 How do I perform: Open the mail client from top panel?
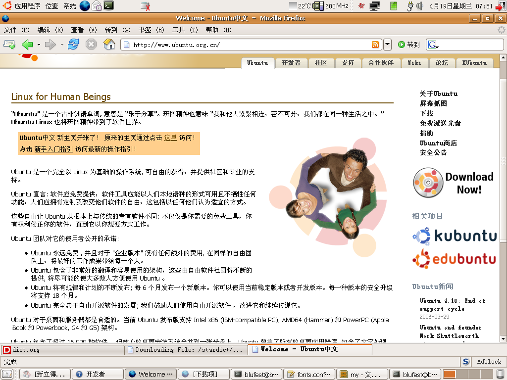[97, 6]
